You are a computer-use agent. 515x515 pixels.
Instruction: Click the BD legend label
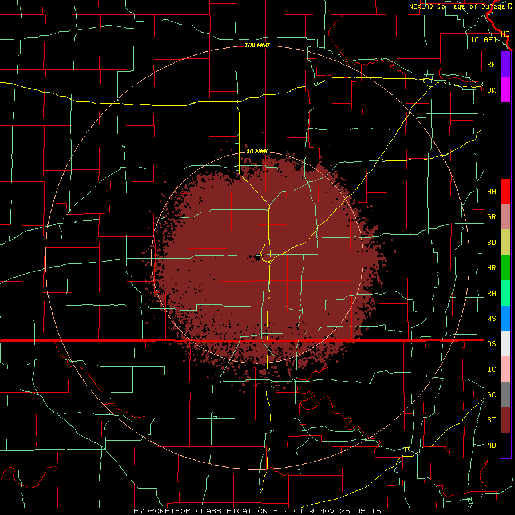click(x=491, y=243)
